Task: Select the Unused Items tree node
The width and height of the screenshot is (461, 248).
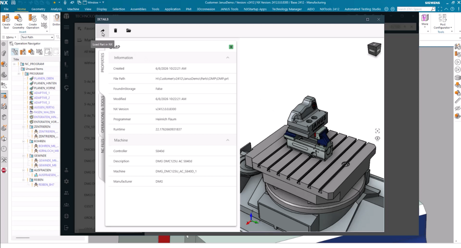Action: point(34,69)
